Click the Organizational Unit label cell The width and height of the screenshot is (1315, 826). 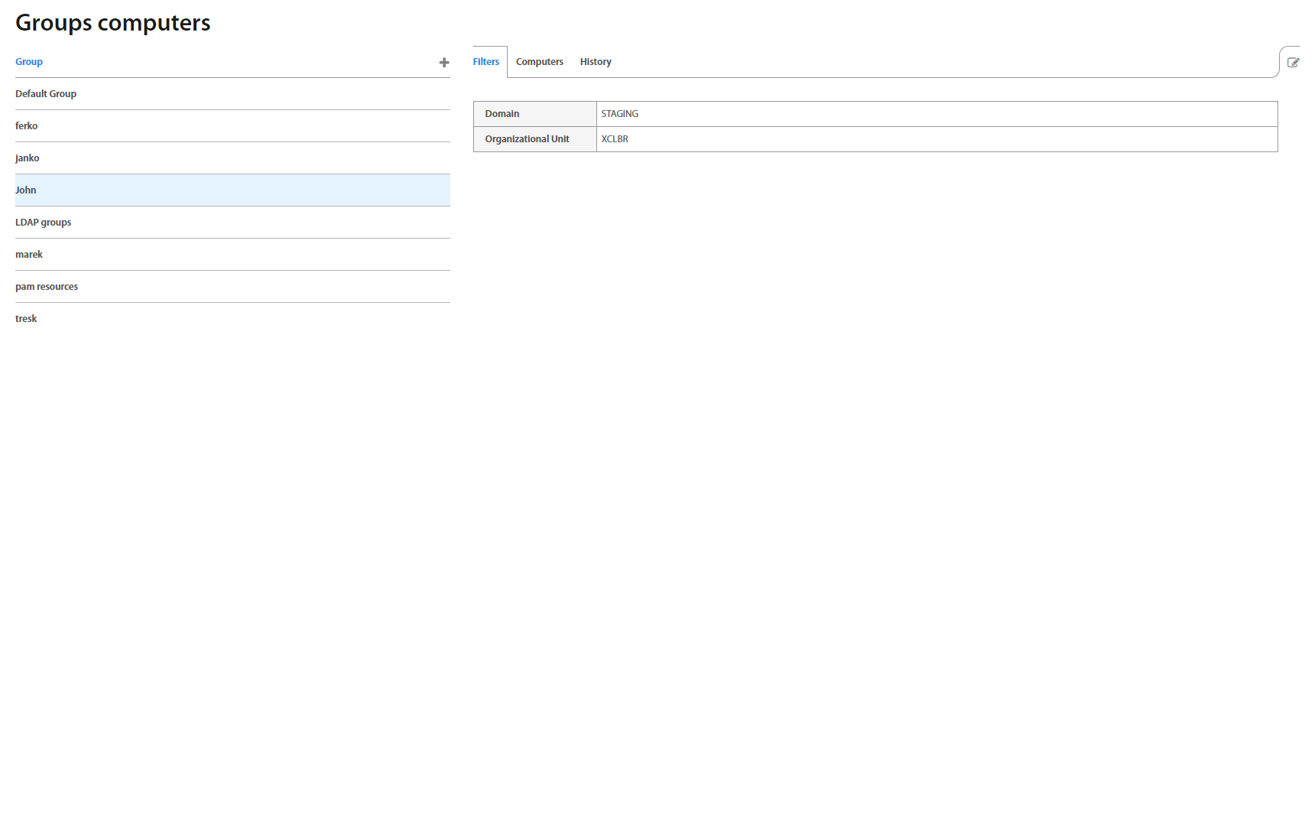point(534,139)
